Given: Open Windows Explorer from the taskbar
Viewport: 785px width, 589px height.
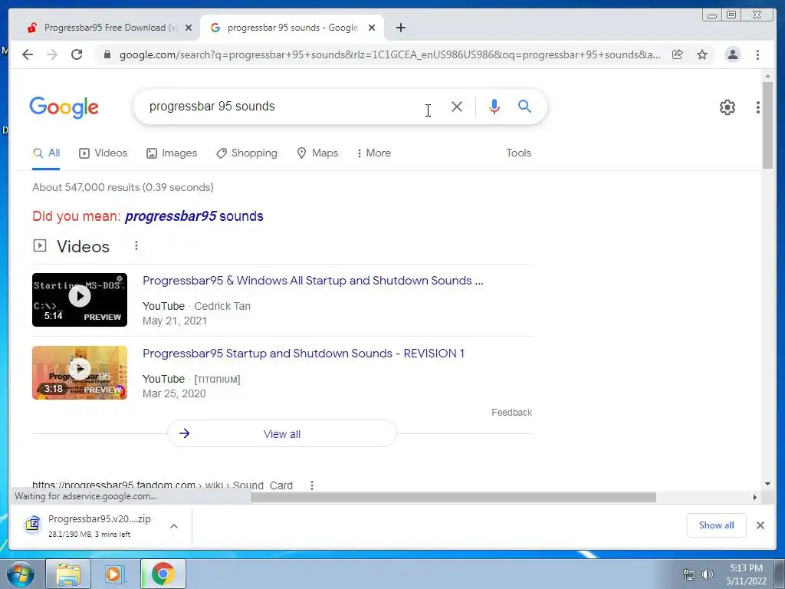Looking at the screenshot, I should point(68,574).
